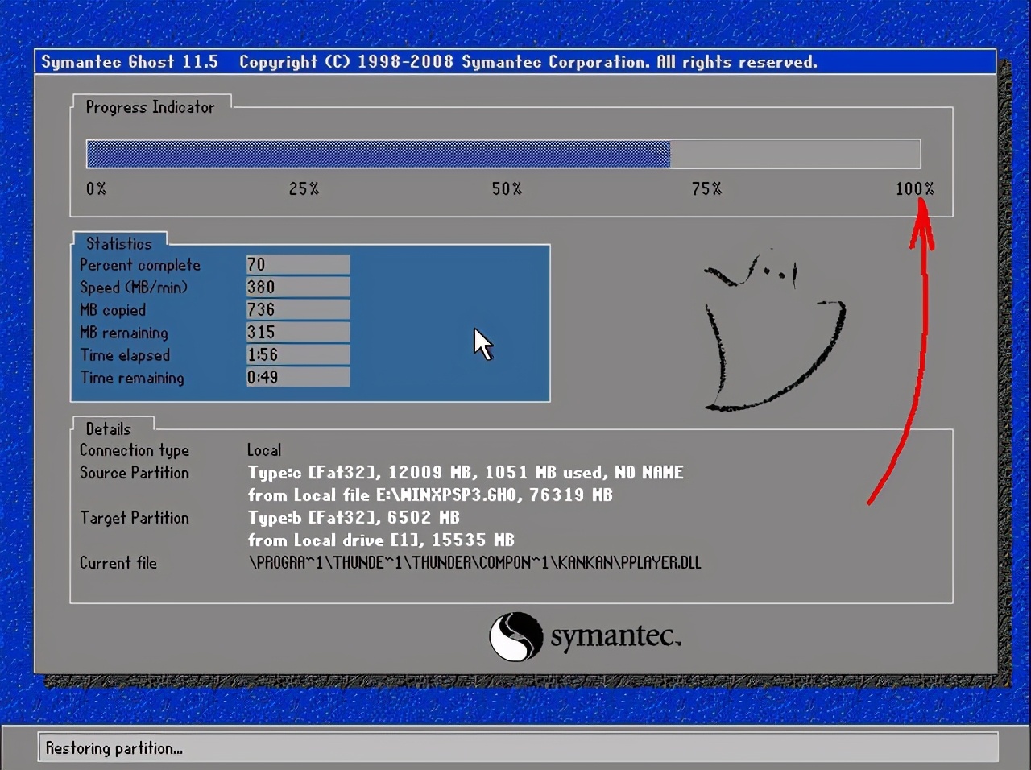The height and width of the screenshot is (770, 1031).
Task: Select the Statistics panel header
Action: [x=119, y=243]
